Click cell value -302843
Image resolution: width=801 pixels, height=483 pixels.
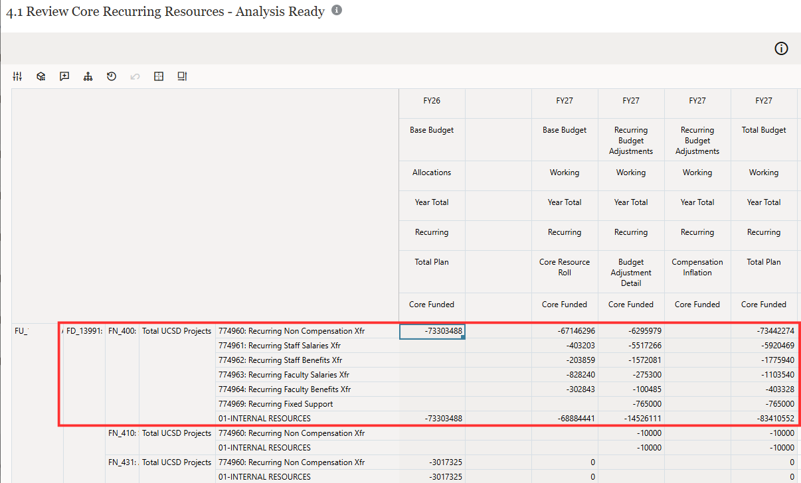pos(565,389)
